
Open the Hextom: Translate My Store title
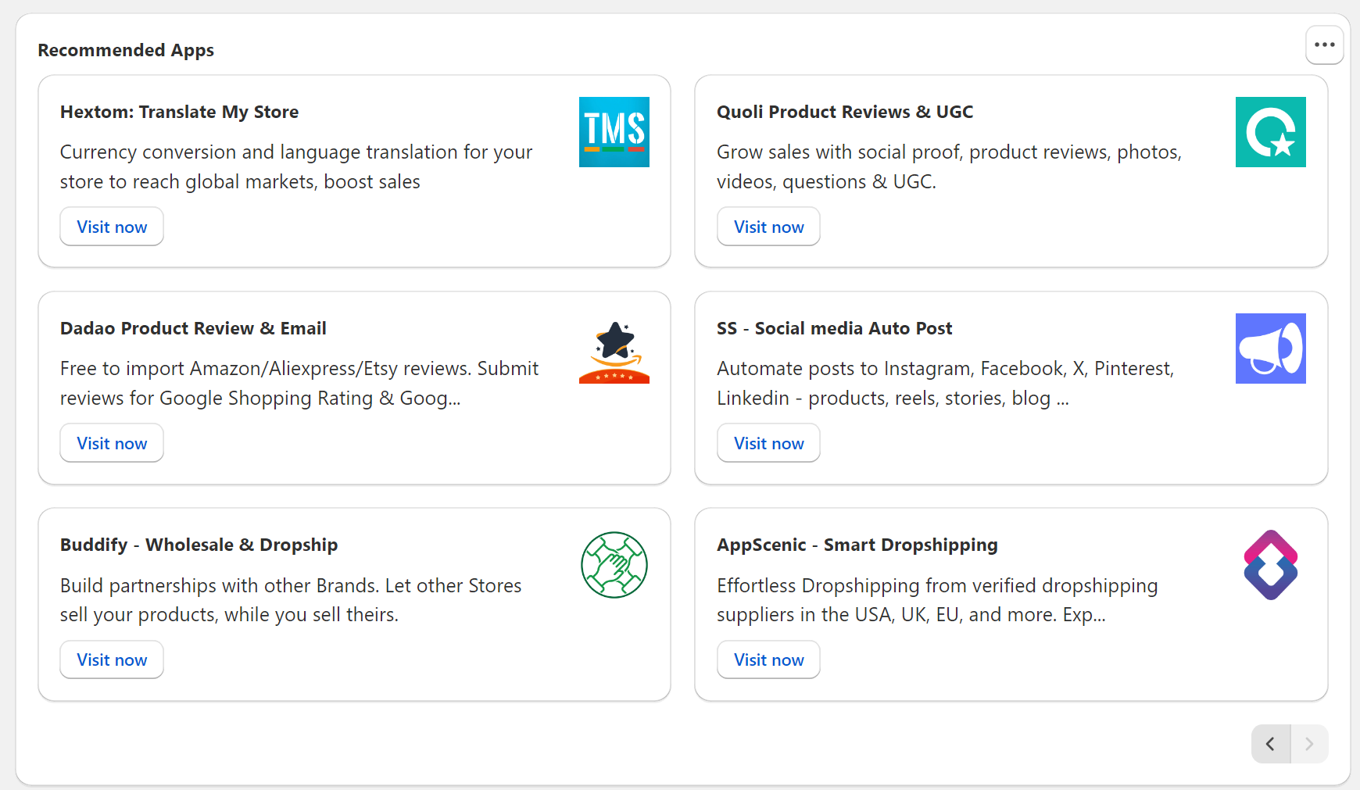click(x=179, y=112)
